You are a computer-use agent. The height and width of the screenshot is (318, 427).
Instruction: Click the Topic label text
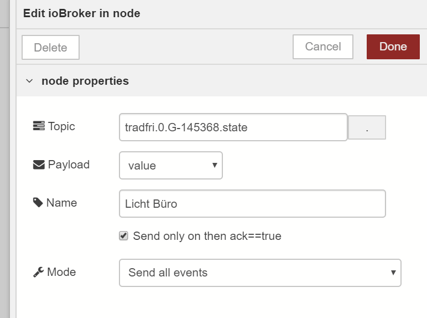[x=61, y=126]
